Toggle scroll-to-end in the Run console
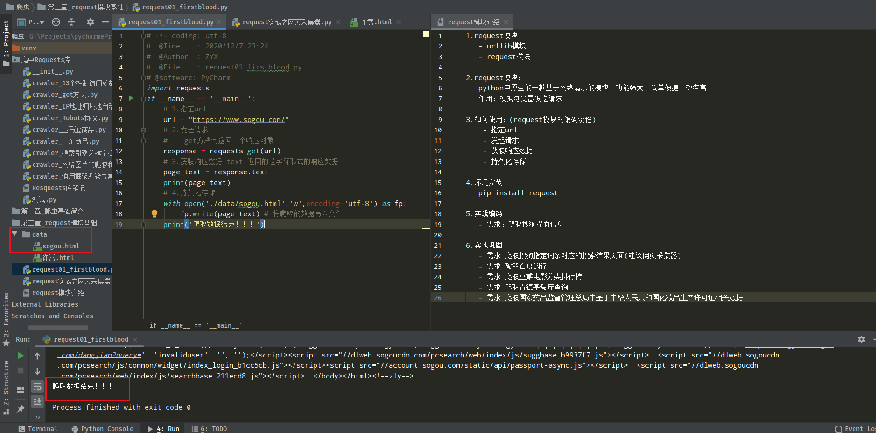The width and height of the screenshot is (876, 433). 37,401
